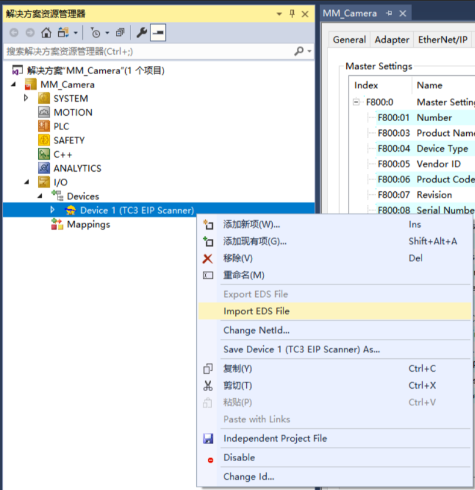This screenshot has width=475, height=490.
Task: Click the MOTION node icon
Action: coord(44,112)
